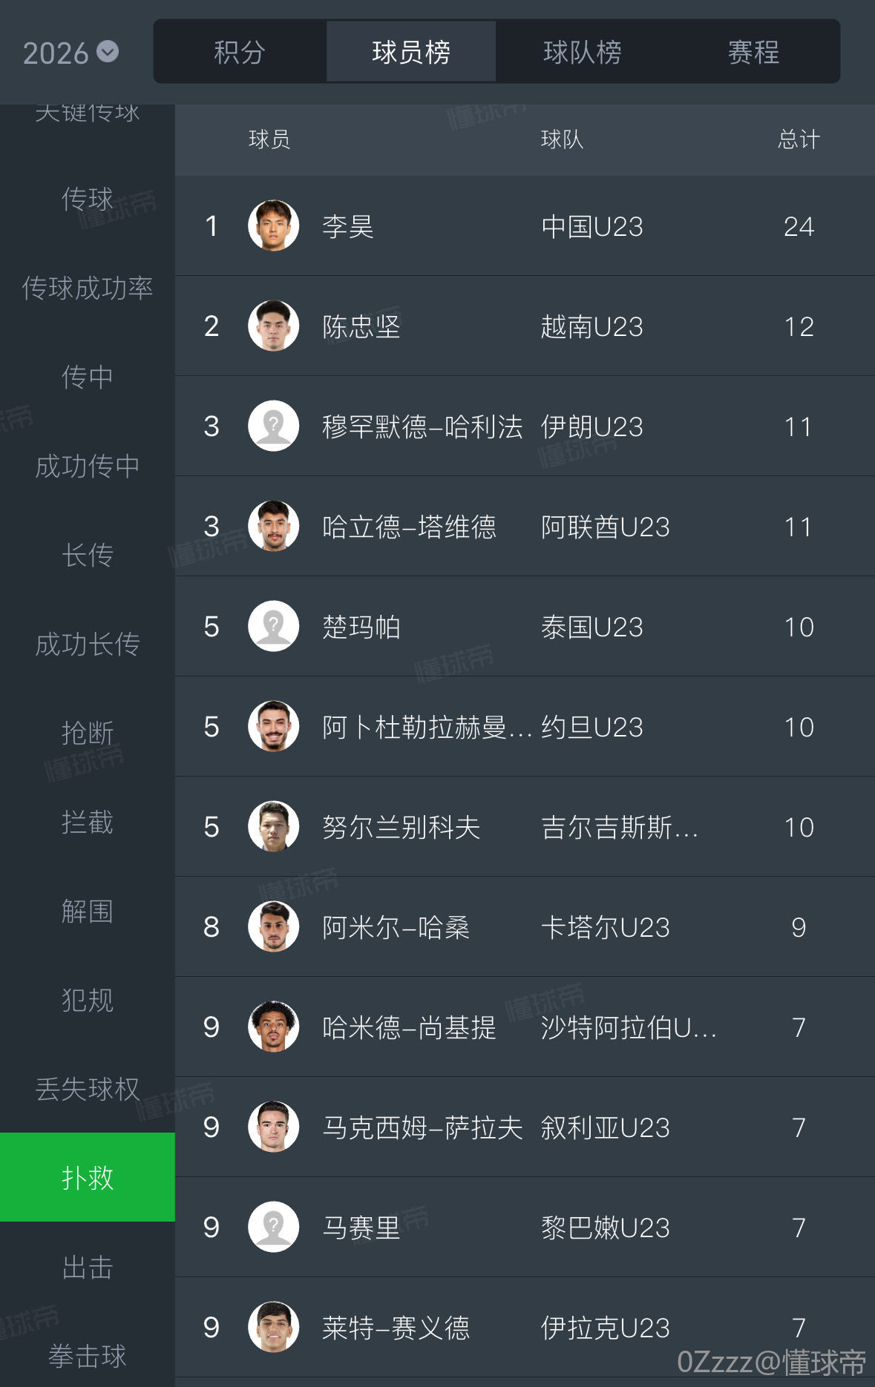The height and width of the screenshot is (1387, 875).
Task: Click 陈忠坚's avatar photo
Action: pos(273,326)
